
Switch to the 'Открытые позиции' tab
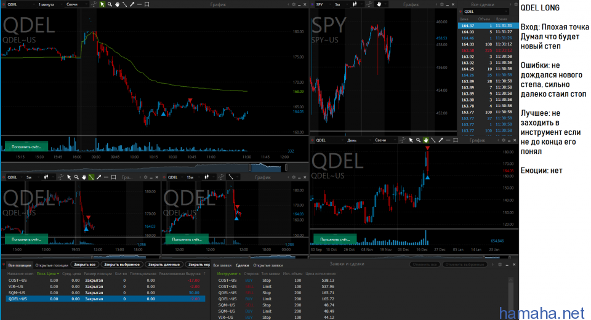click(52, 265)
